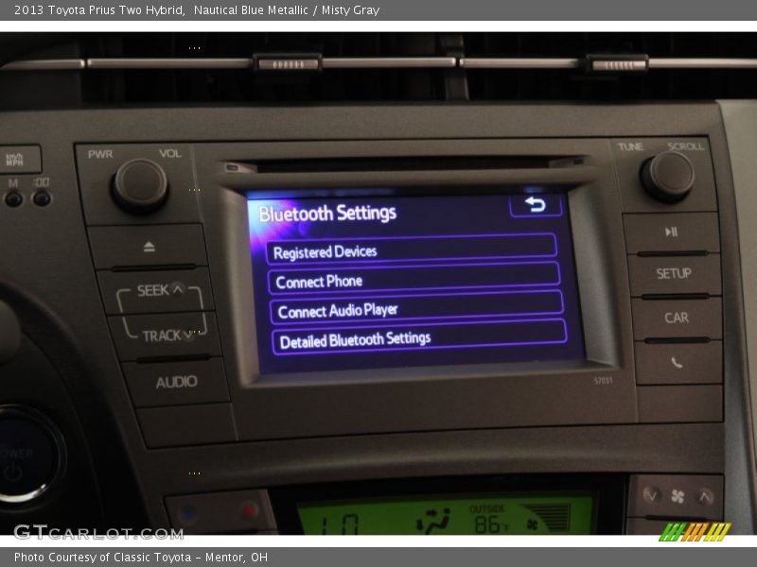Click the blue temperature button
The height and width of the screenshot is (567, 757).
pos(187,514)
